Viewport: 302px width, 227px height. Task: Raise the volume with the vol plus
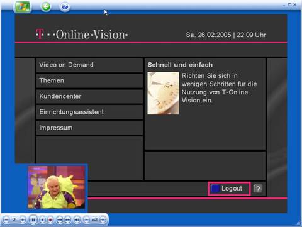[103, 219]
